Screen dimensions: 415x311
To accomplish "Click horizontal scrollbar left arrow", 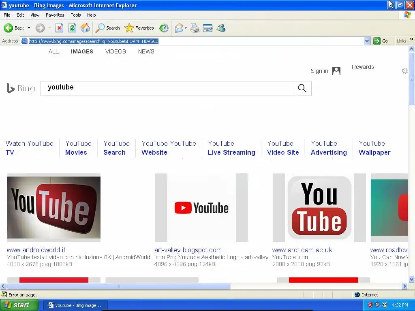I will [3, 286].
